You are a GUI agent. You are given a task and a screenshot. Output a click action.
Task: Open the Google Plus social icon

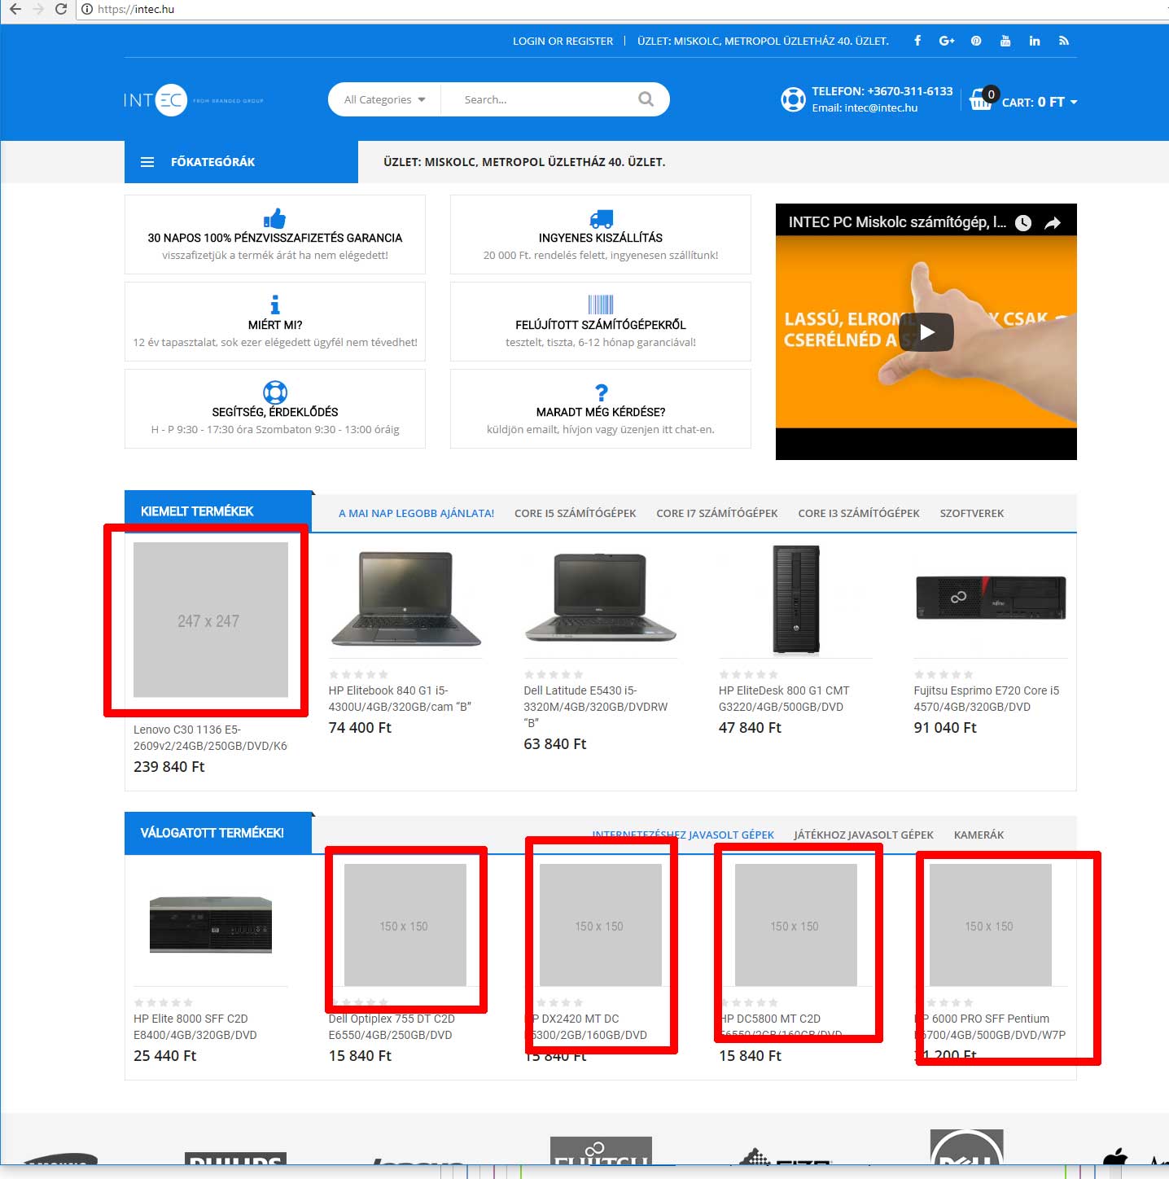946,41
